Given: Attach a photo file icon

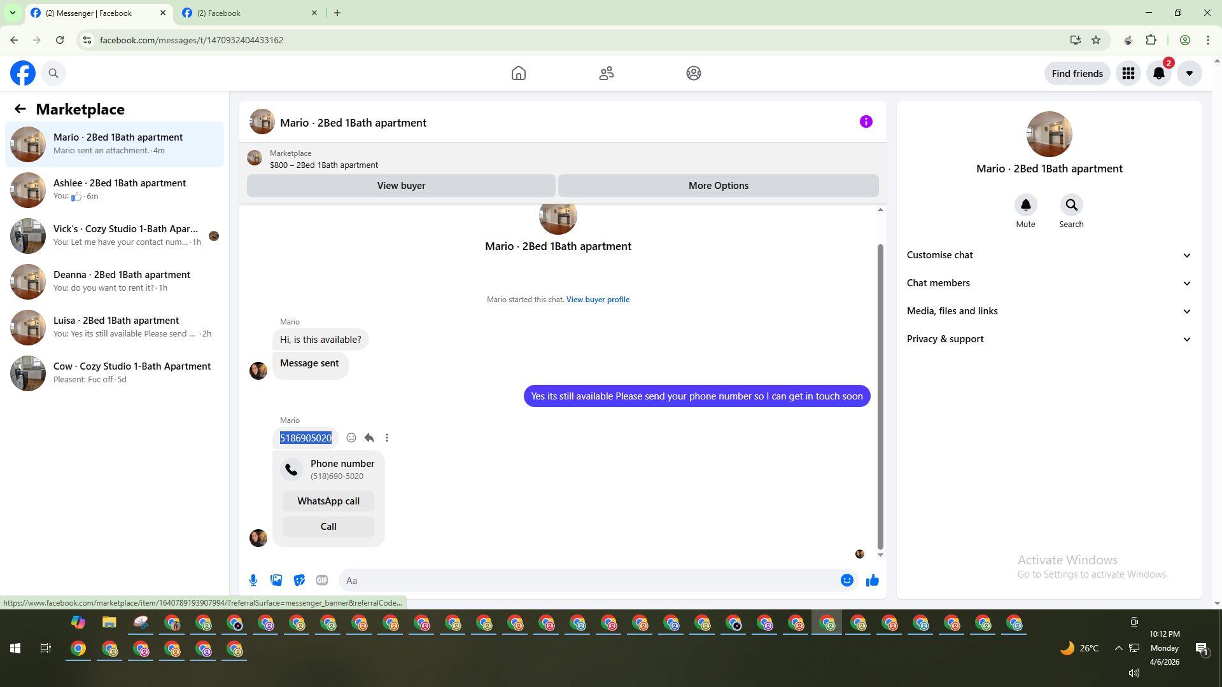Looking at the screenshot, I should [x=276, y=580].
